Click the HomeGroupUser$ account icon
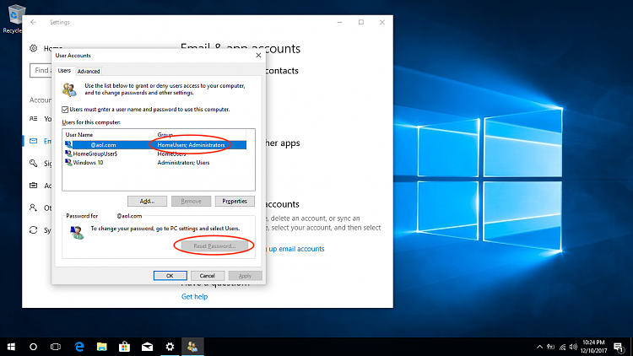The width and height of the screenshot is (633, 356). tap(68, 154)
